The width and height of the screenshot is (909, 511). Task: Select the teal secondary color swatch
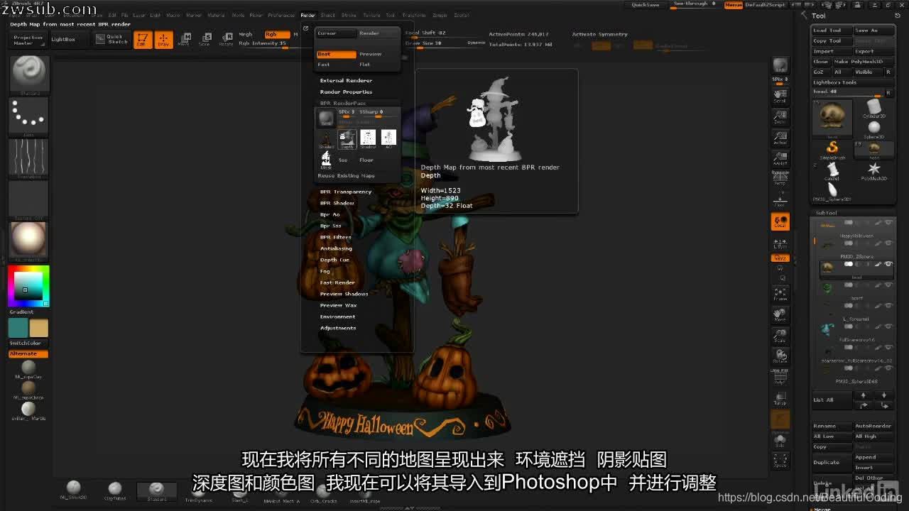(x=18, y=328)
